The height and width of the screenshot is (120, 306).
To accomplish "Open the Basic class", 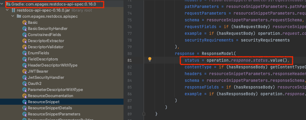I will tap(33, 23).
